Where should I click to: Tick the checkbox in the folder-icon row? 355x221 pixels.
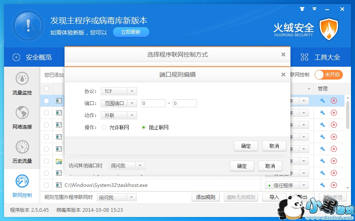(x=46, y=161)
